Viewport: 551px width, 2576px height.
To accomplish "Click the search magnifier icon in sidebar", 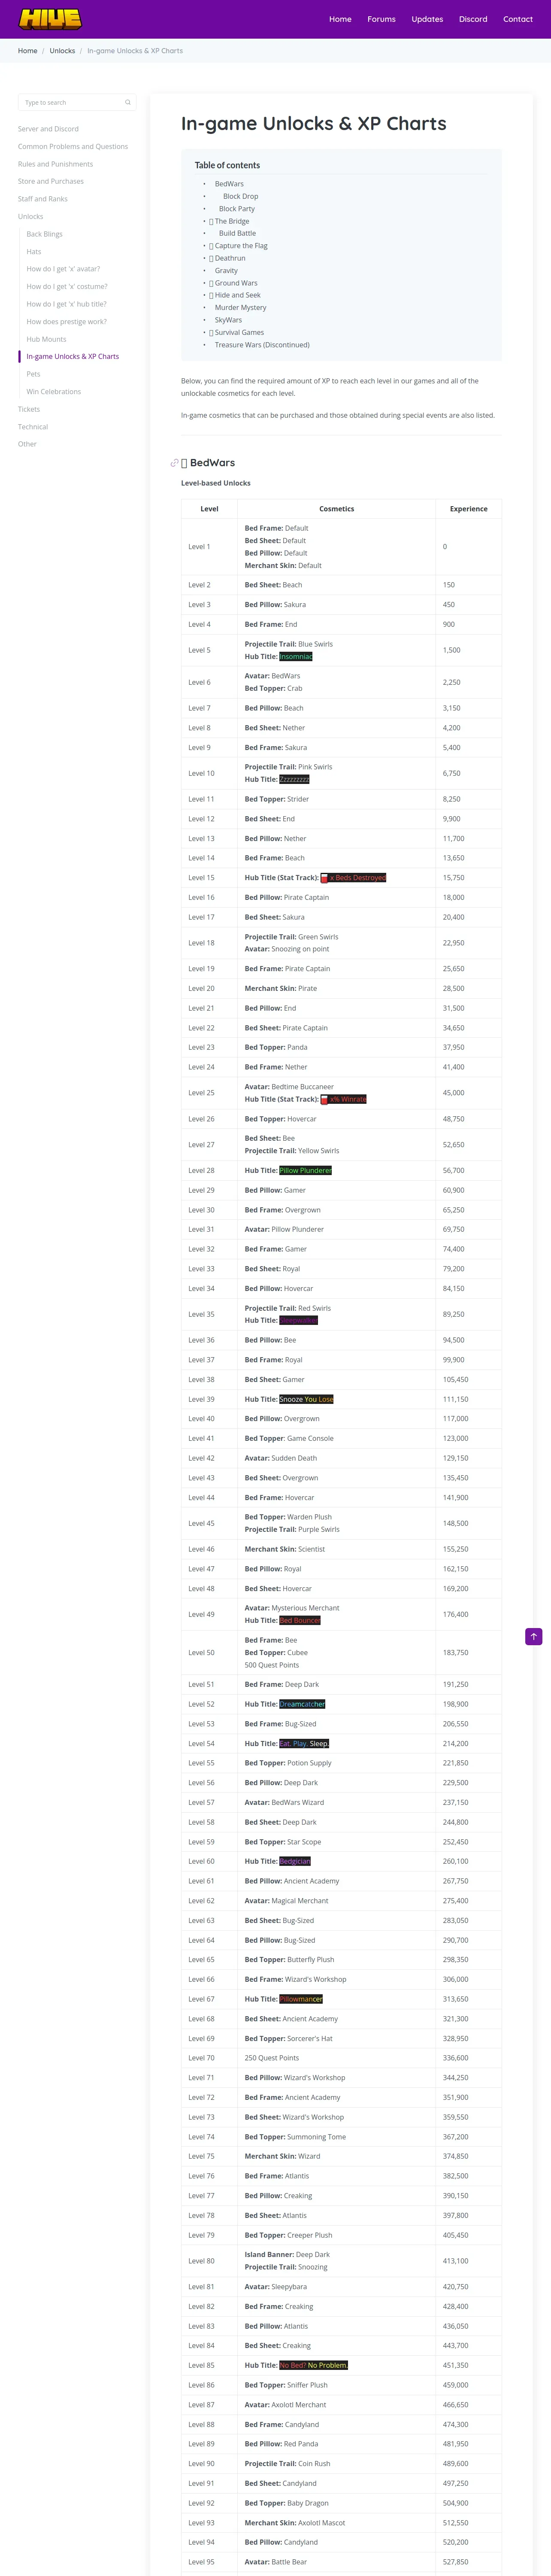I will [x=128, y=102].
